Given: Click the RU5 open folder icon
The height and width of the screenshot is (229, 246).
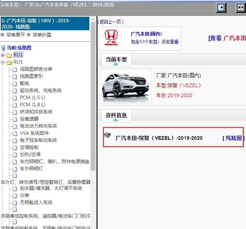Looking at the screenshot, I should [9, 62].
